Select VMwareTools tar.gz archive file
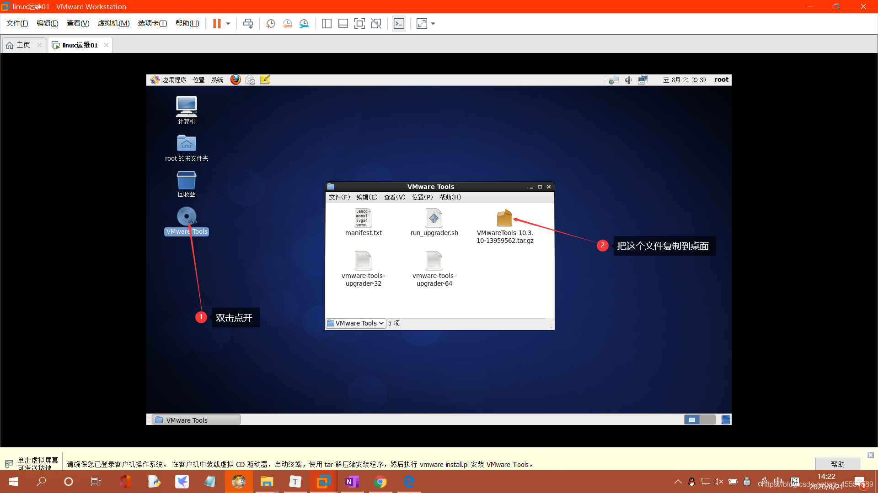Viewport: 878px width, 493px height. (x=504, y=219)
